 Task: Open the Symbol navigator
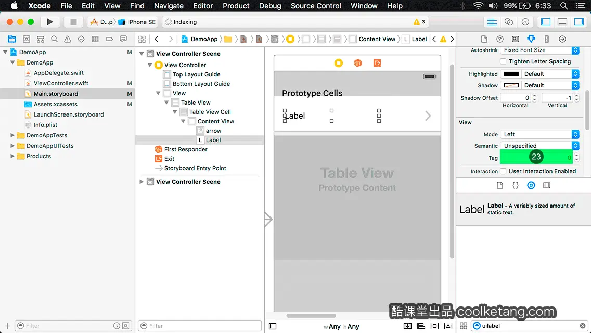coord(27,39)
